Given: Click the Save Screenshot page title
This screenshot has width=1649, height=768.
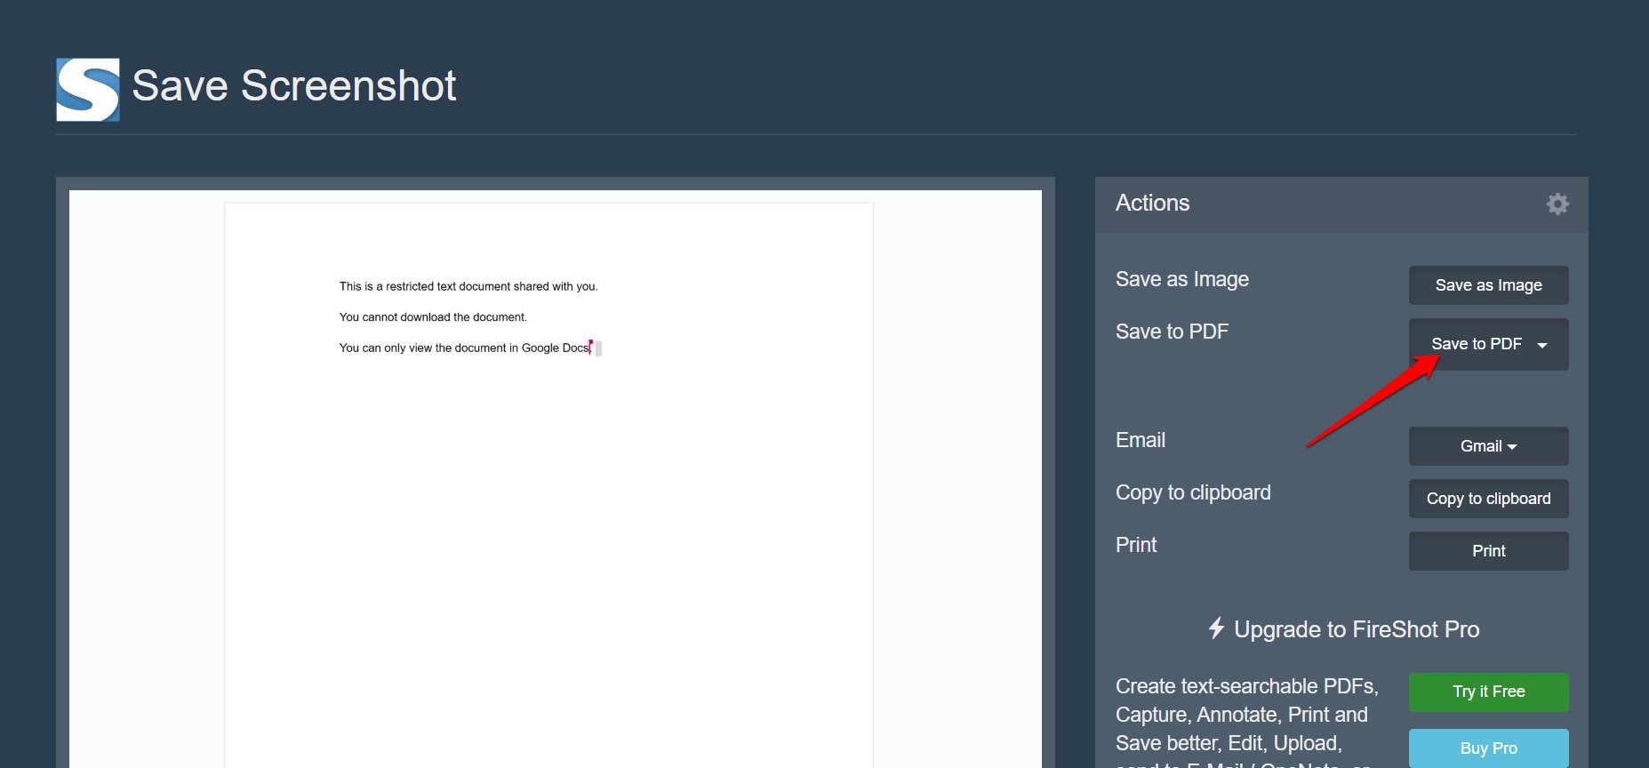Looking at the screenshot, I should (x=294, y=86).
